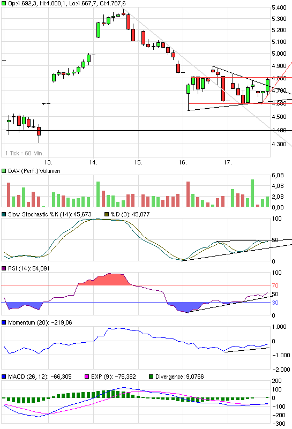Click the tall red volume bar starting day 16
The image size is (292, 429).
[188, 194]
